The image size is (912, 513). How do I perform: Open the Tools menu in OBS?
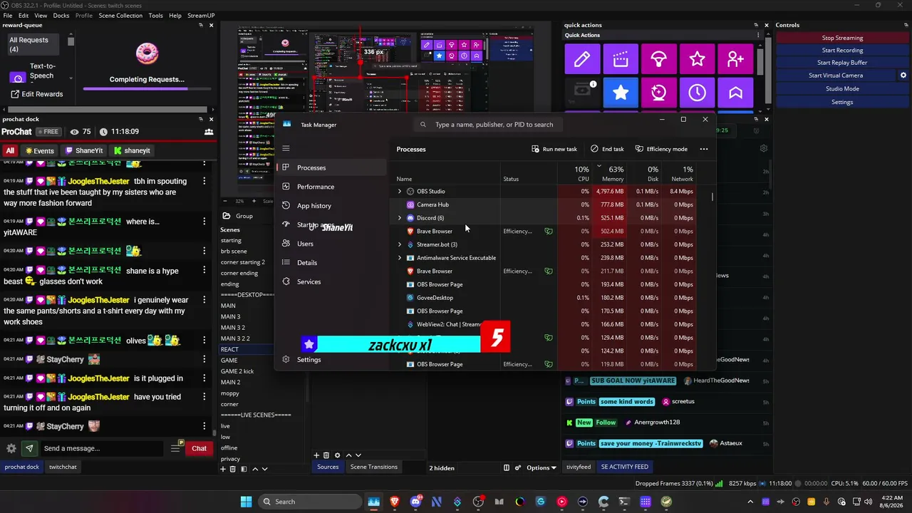tap(156, 16)
